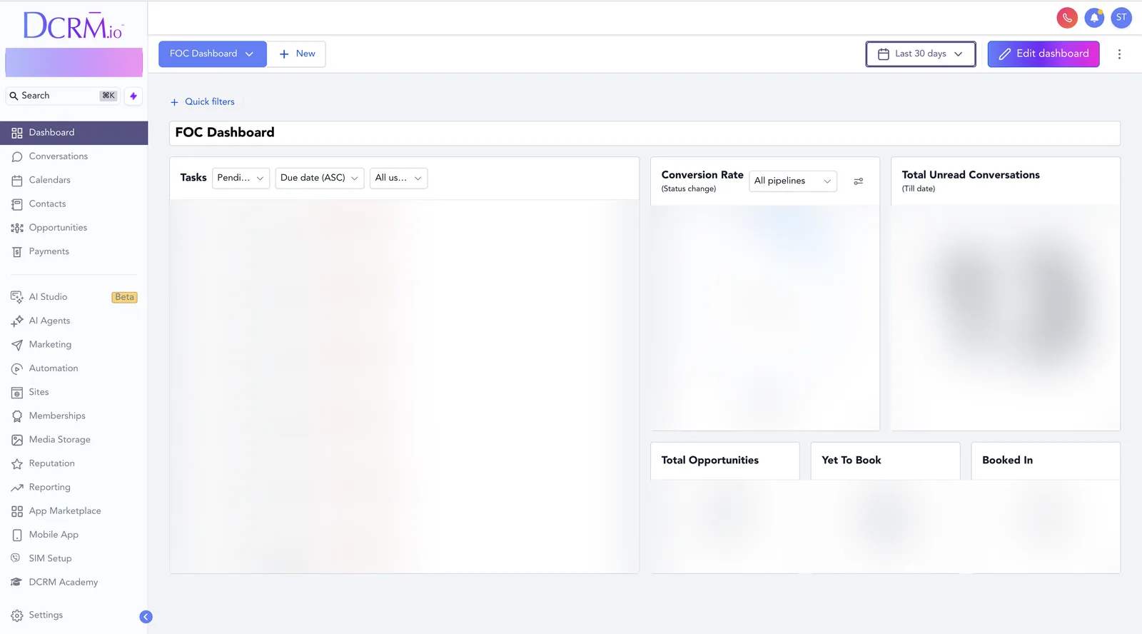Screen dimensions: 1142x634
Task: Click the Settings gear icon
Action: point(17,615)
